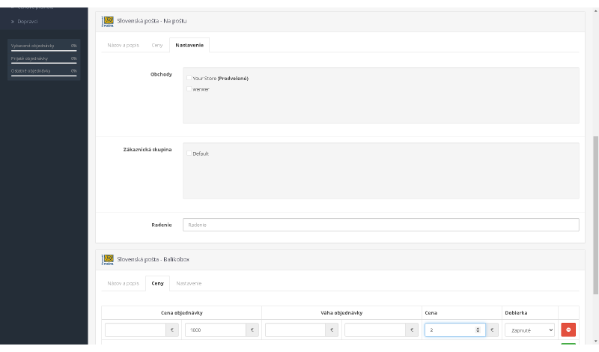Click the euro icon next to 1000 value
This screenshot has height=352, width=599.
coord(252,330)
